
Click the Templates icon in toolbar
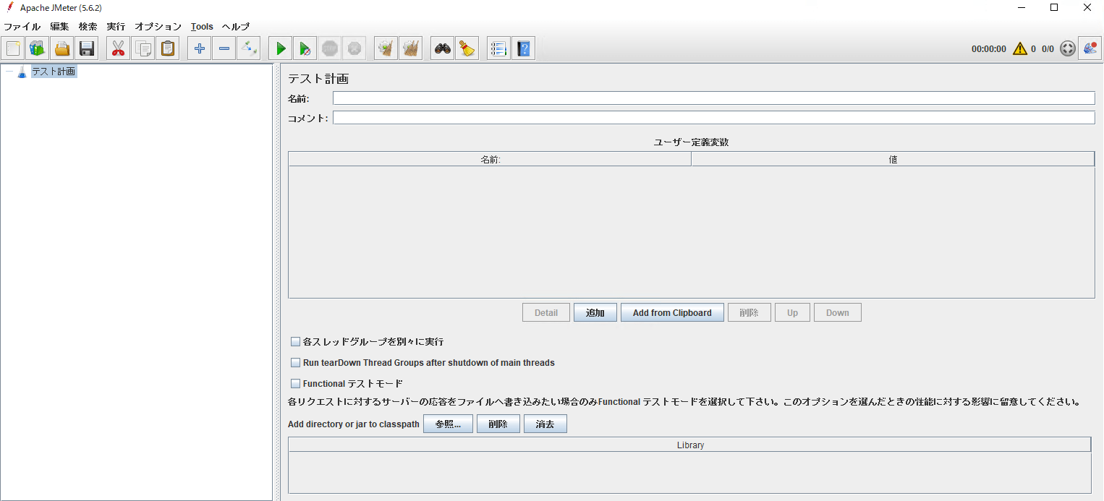click(x=38, y=48)
